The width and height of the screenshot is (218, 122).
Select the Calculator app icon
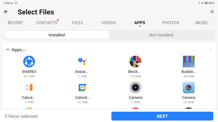(x=29, y=87)
